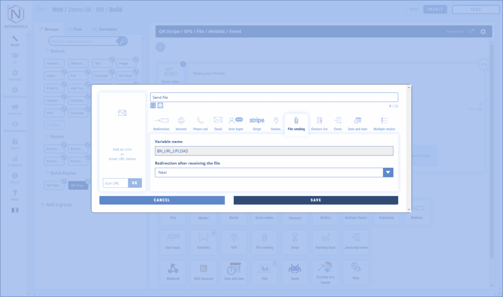The image size is (503, 297).
Task: Switch to the User Input action
Action: coord(236,123)
